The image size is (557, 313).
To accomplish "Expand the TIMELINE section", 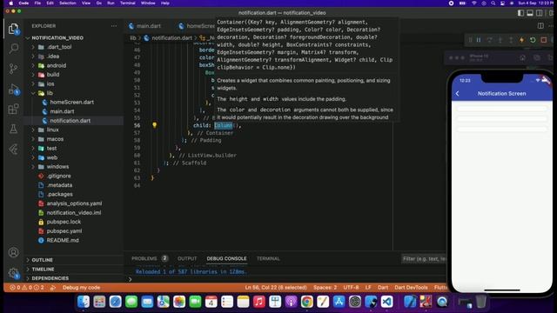I will [x=43, y=270].
